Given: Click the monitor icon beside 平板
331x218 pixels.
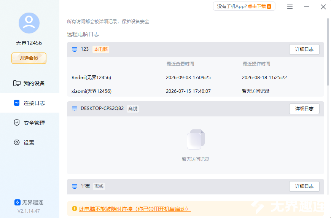Looking at the screenshot, I should pos(75,186).
